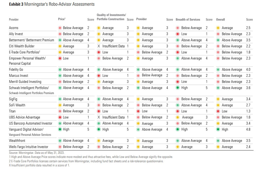Viewport: 262px width, 171px height.
Task: Click Titan's red Overall rating dot
Action: [x=218, y=111]
